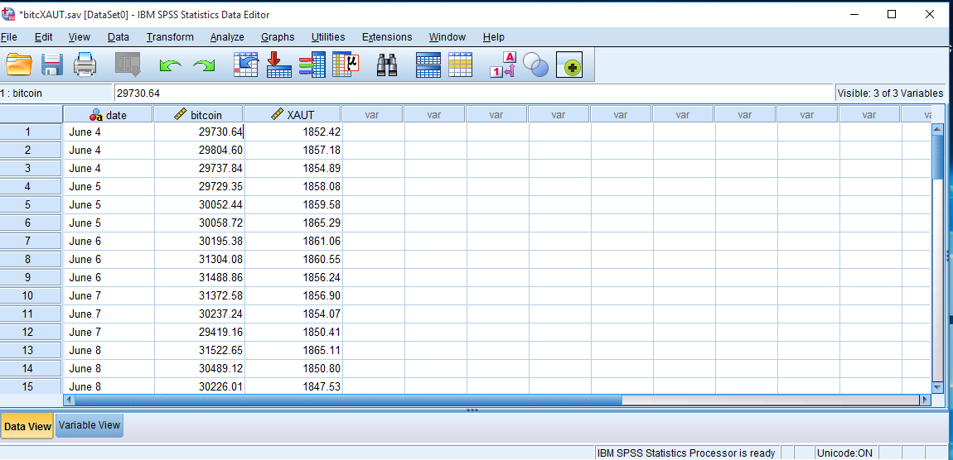Select date cell in row 4
Viewport: 953px width, 460px height.
point(109,186)
